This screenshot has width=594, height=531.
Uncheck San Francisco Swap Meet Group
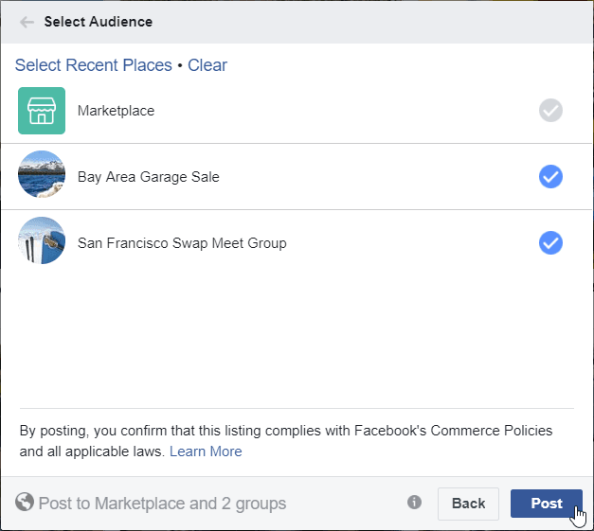550,243
